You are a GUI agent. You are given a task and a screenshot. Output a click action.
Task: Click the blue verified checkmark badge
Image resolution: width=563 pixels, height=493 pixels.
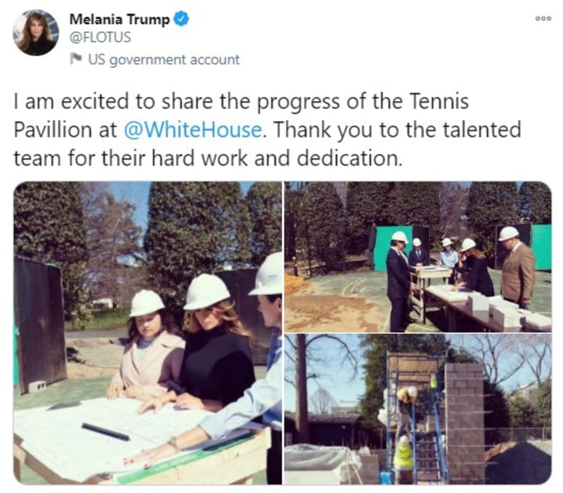click(x=182, y=19)
